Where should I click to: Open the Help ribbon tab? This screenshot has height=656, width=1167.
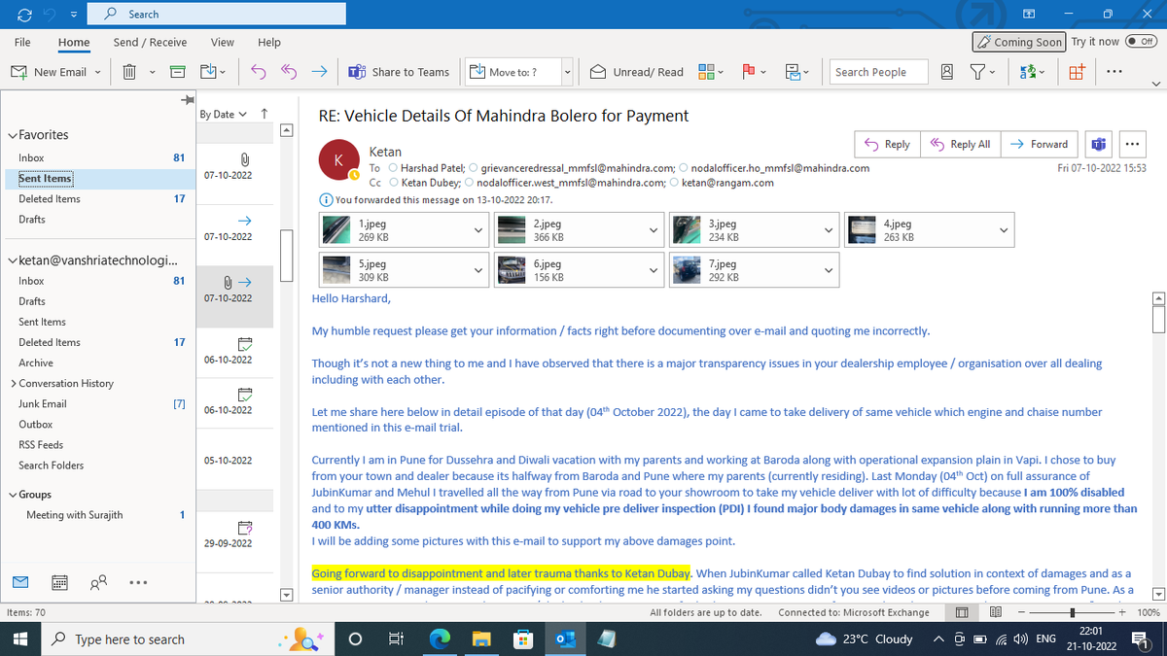point(269,42)
